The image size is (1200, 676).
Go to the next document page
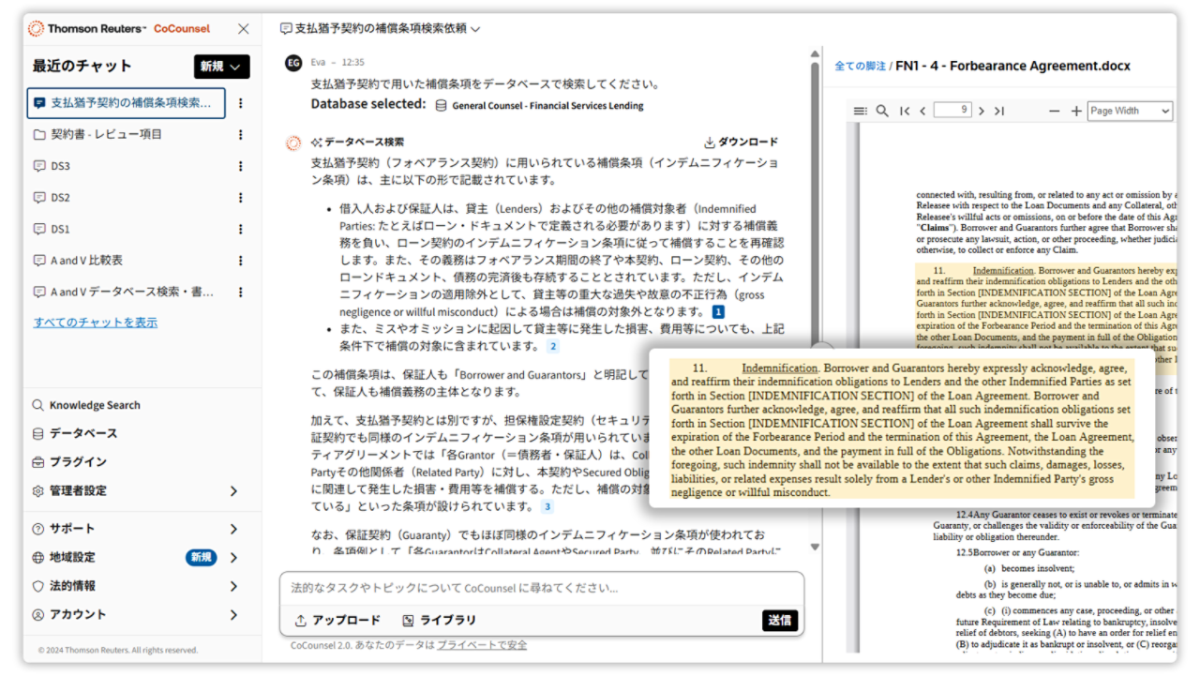(982, 111)
